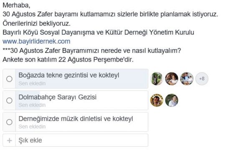Select the Boğazda tekne gezintisi radio button

tap(9, 79)
